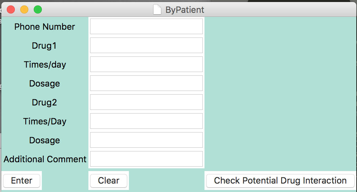The width and height of the screenshot is (357, 192).
Task: Click Check Potential Drug Interaction button
Action: coord(280,181)
